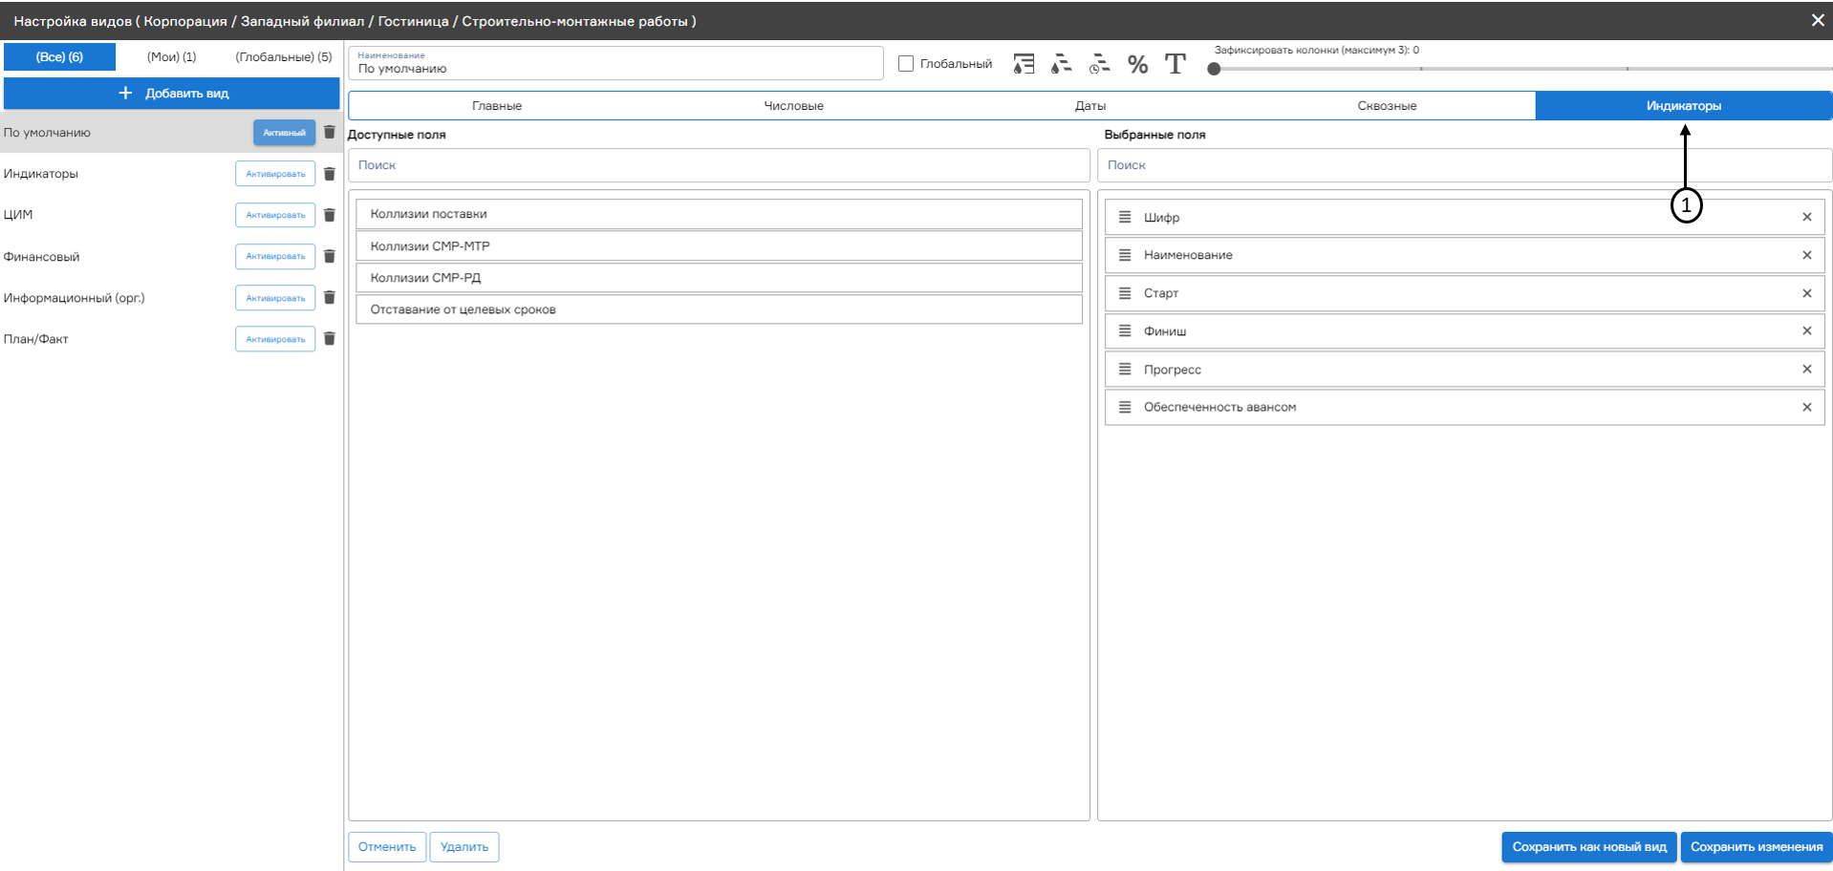Remove 'Шифр' from selected fields
1833x871 pixels.
coord(1807,217)
